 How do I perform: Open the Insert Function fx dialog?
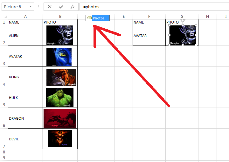tap(73, 7)
